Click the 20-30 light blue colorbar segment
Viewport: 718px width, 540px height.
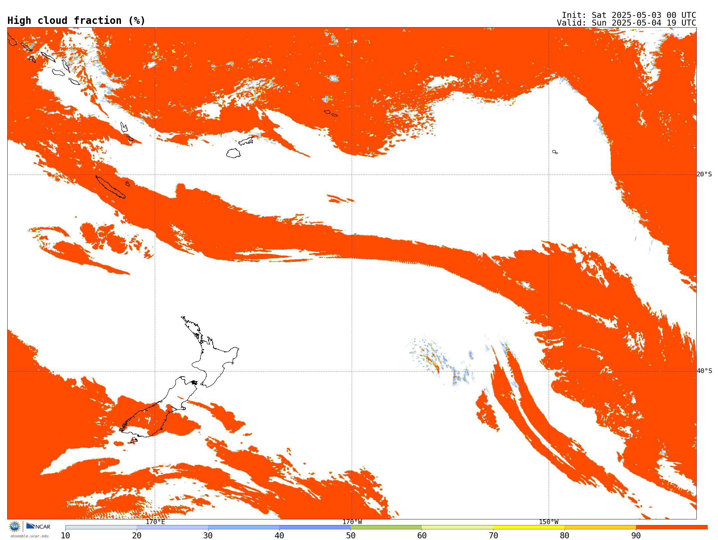coord(172,527)
